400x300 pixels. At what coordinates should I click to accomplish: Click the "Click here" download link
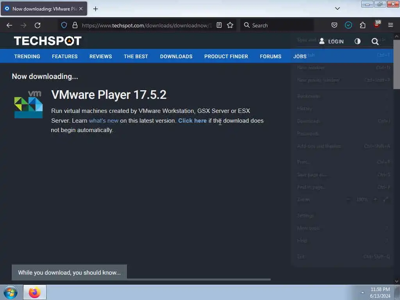click(192, 121)
